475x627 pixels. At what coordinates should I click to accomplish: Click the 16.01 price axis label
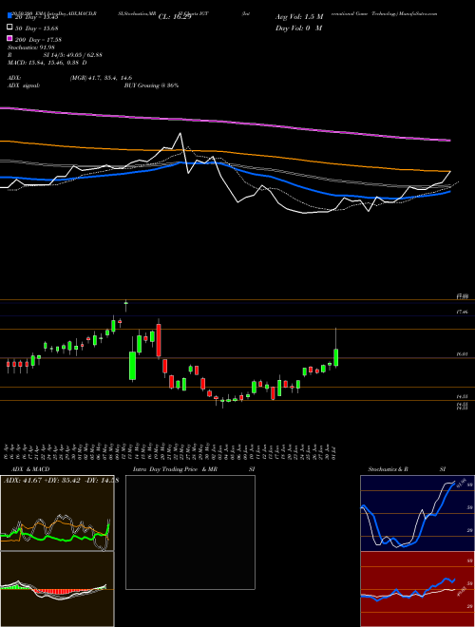[x=462, y=354]
